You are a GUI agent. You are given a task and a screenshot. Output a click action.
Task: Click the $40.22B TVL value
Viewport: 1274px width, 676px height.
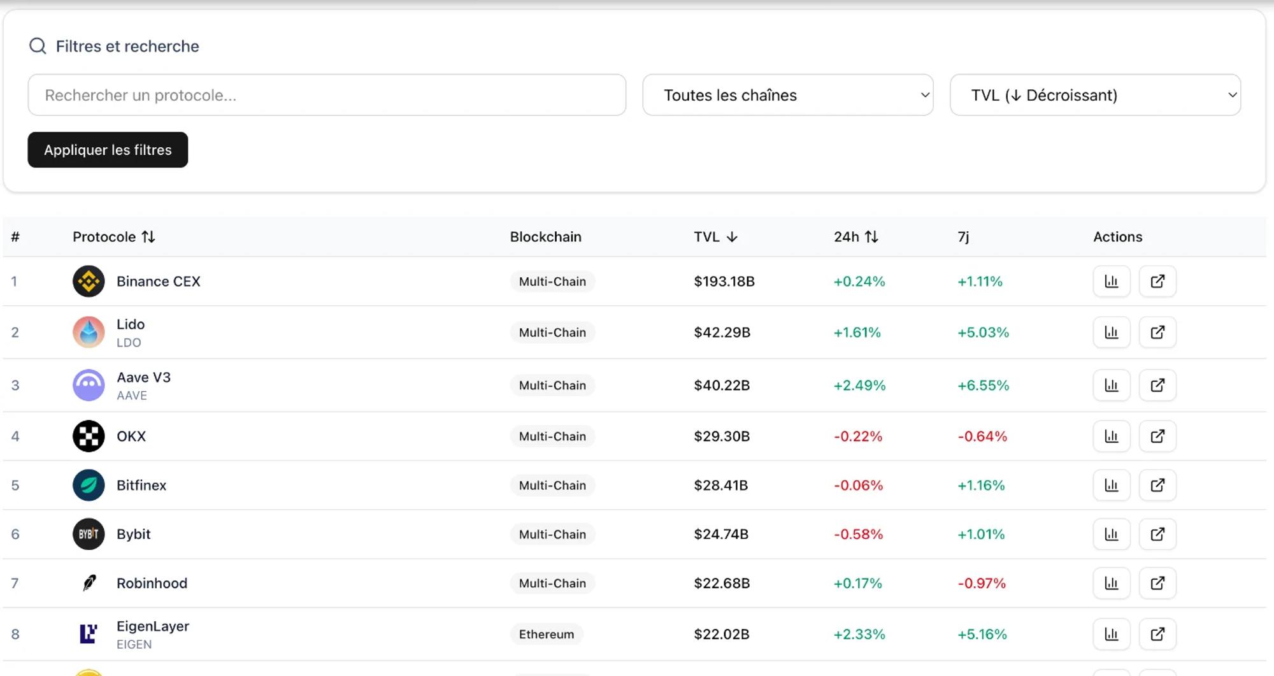pos(722,385)
